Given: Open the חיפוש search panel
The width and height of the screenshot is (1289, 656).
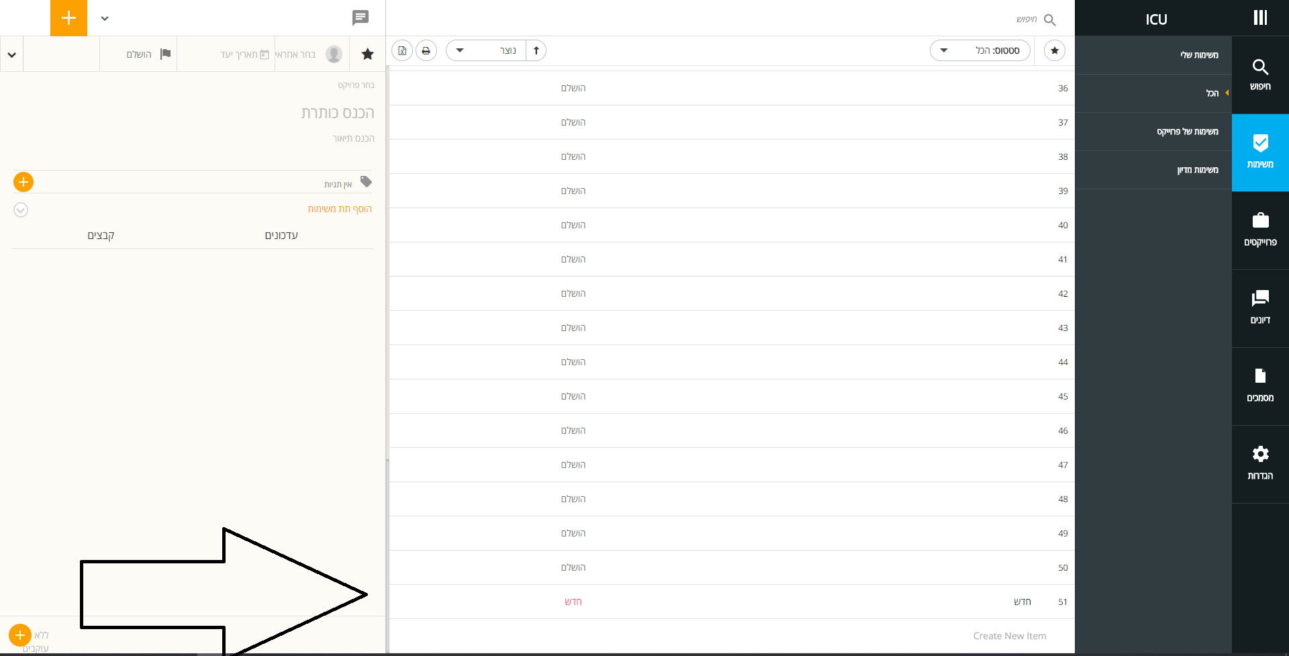Looking at the screenshot, I should point(1260,74).
